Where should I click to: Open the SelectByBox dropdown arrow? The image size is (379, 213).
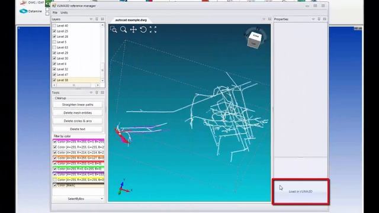[x=102, y=199]
